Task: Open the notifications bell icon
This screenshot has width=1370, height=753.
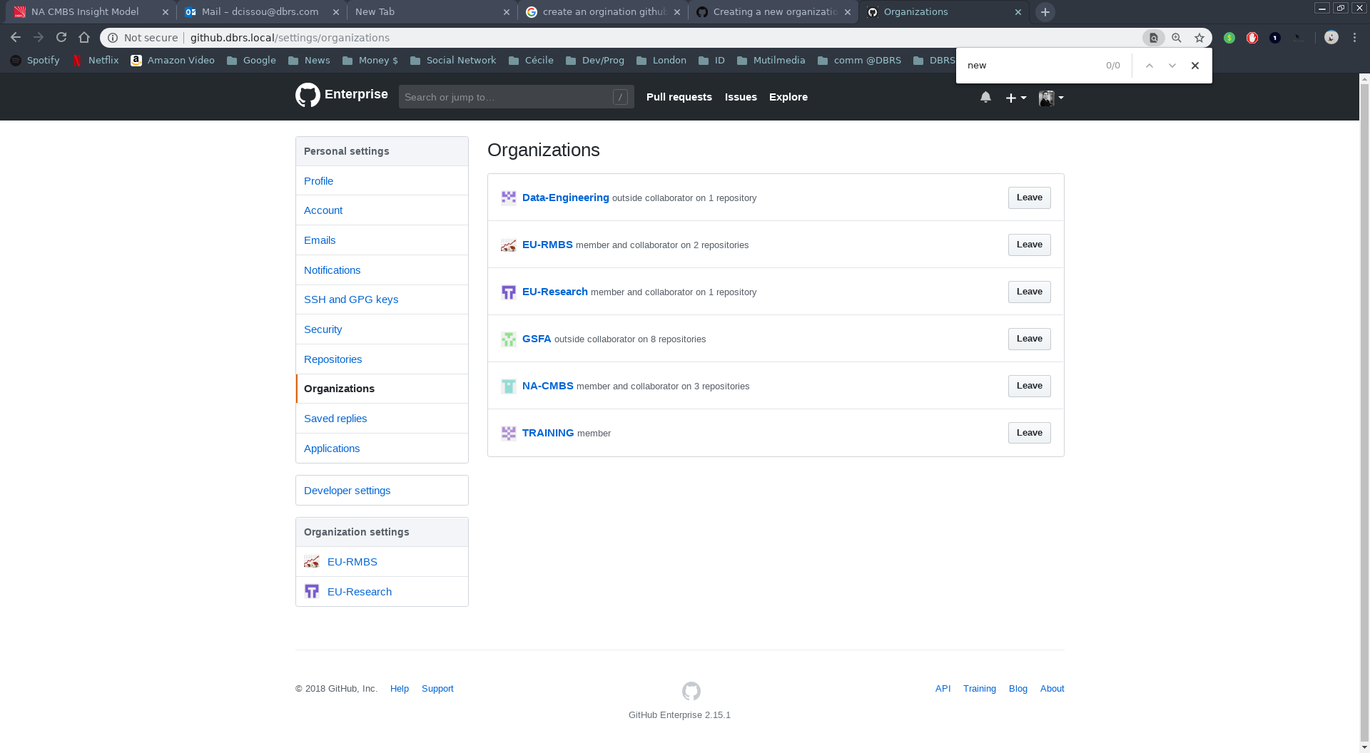Action: (985, 97)
